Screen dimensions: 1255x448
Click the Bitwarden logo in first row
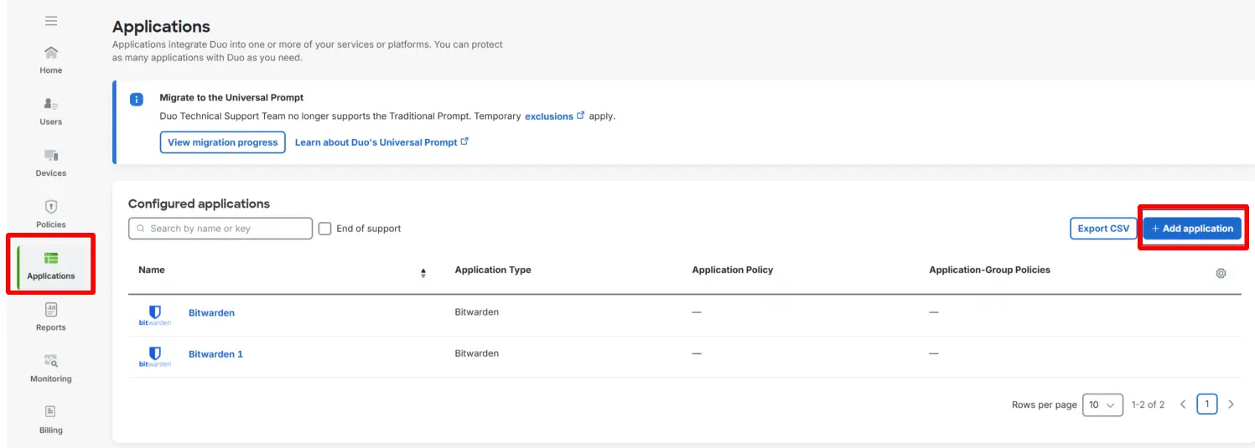coord(155,315)
